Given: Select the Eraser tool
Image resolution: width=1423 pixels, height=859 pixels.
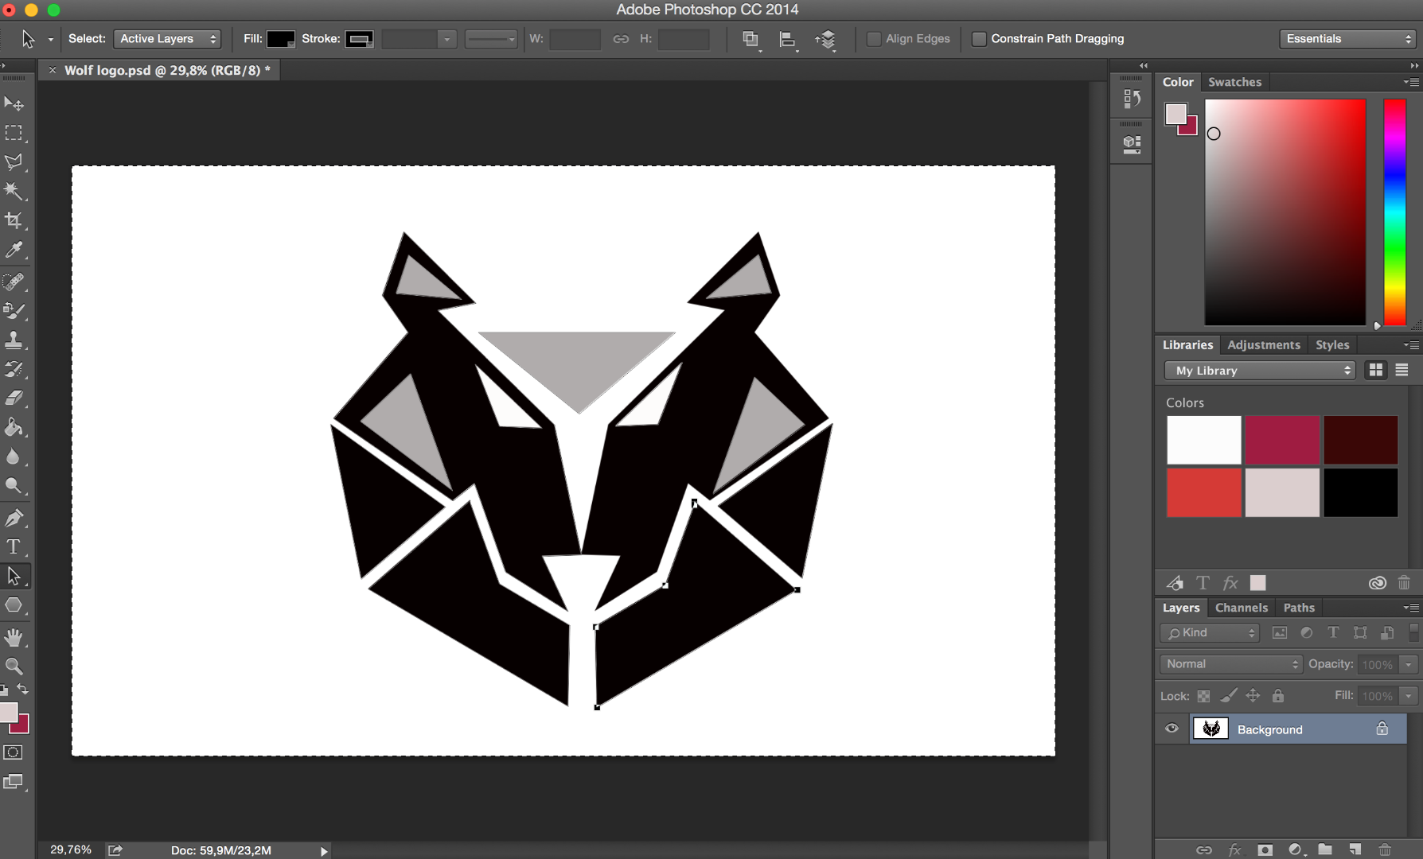Looking at the screenshot, I should (14, 398).
